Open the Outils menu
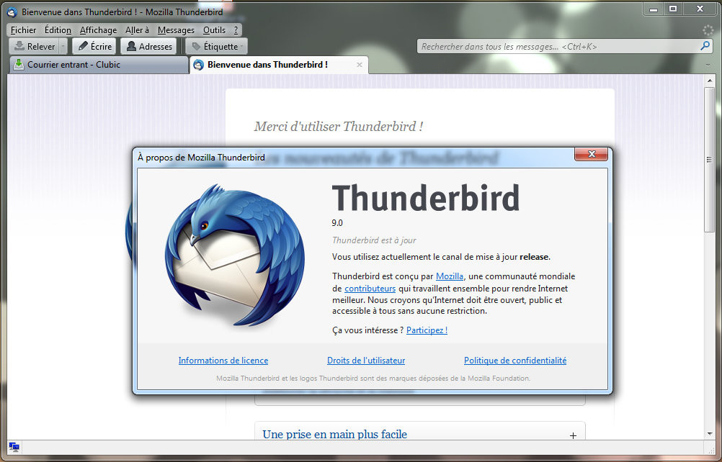 [214, 30]
